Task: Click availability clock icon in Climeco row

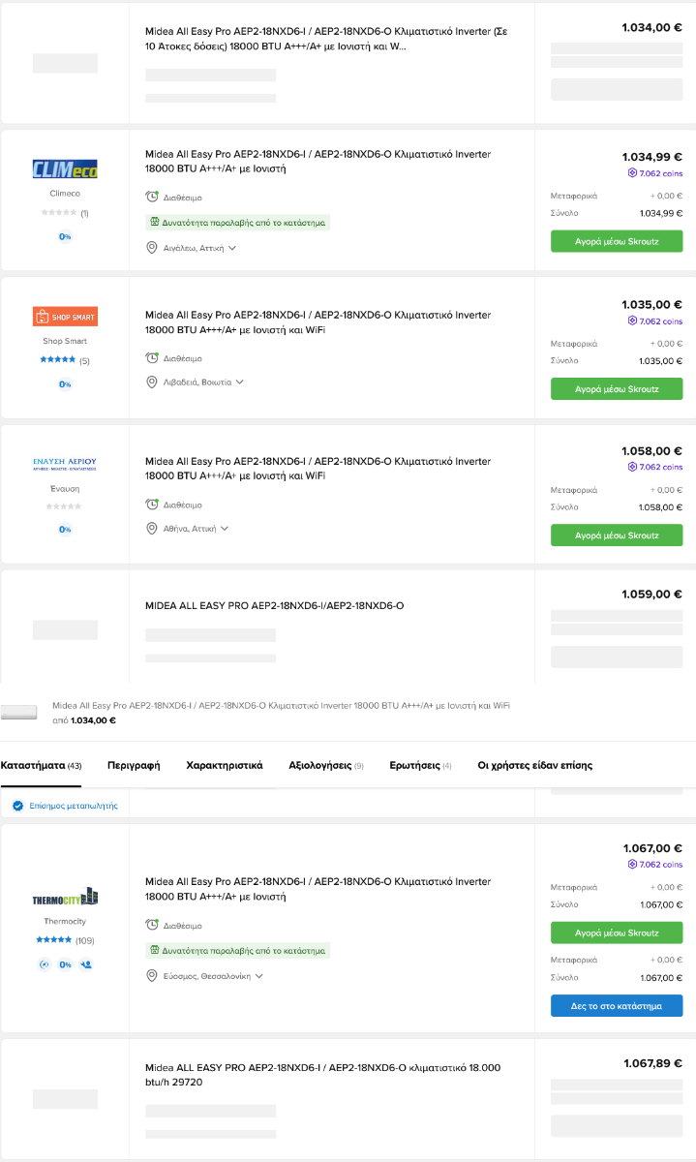Action: coord(152,197)
